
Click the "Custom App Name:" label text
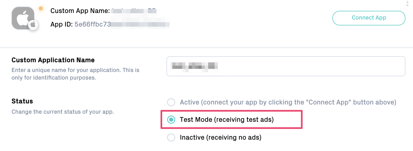[80, 11]
